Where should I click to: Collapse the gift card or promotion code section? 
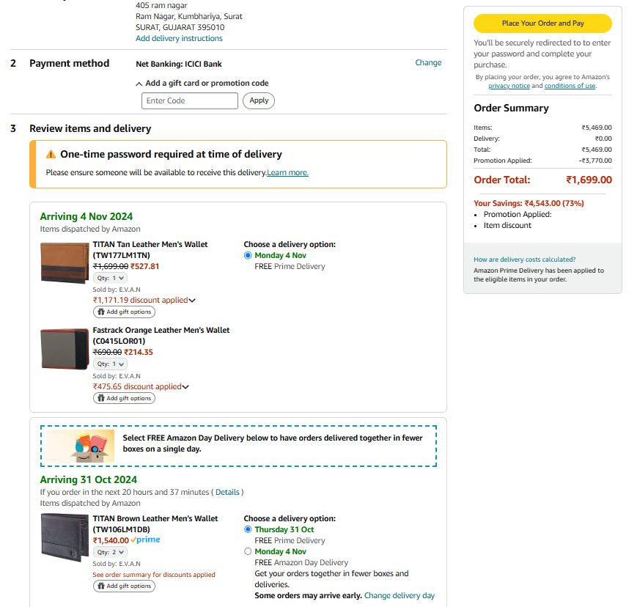[x=202, y=84]
